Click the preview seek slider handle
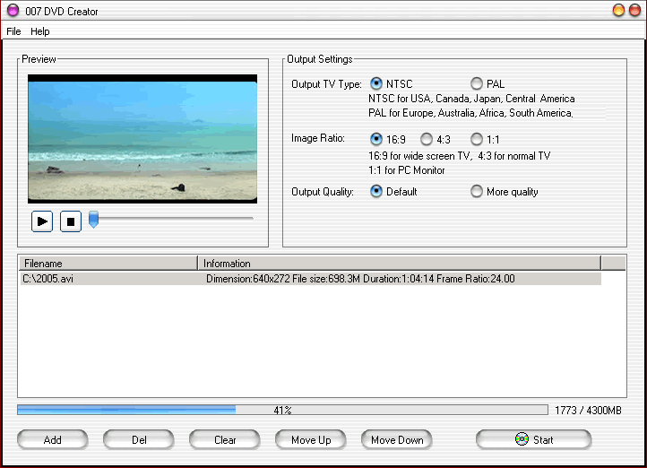The width and height of the screenshot is (647, 468). click(x=94, y=219)
